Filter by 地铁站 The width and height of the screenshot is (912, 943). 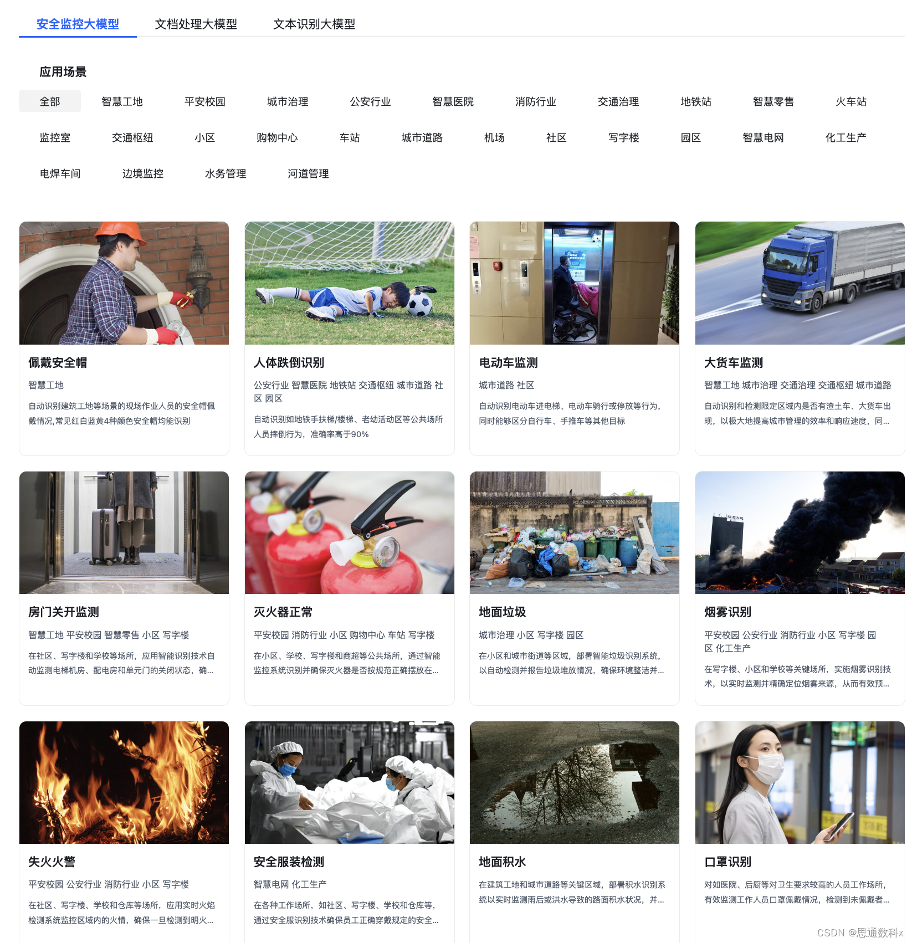696,101
